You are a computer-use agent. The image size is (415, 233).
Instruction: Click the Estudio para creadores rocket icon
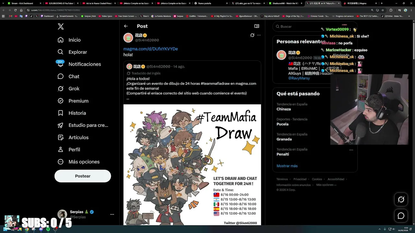click(x=61, y=125)
